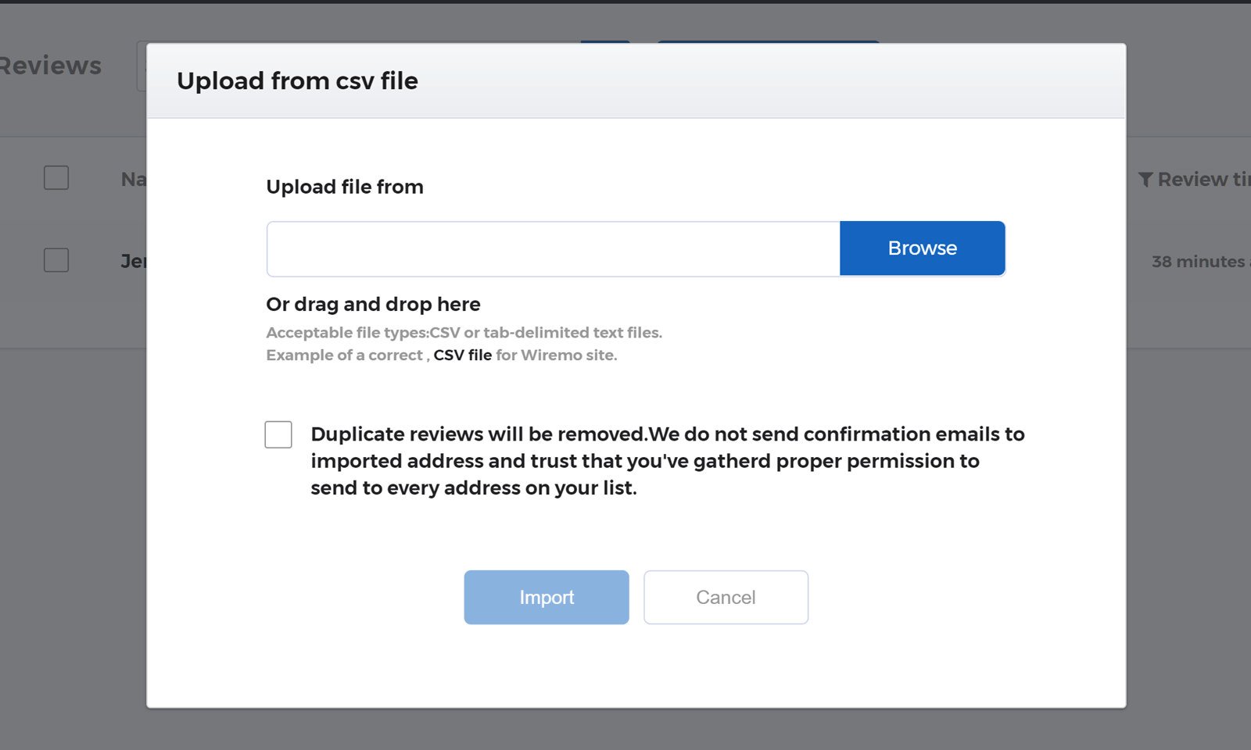
Task: Click the Review time column header
Action: point(1203,180)
